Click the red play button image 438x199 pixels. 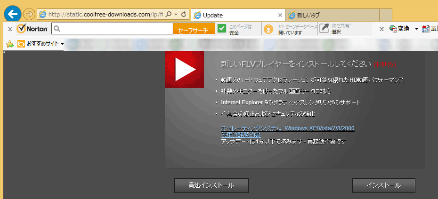[184, 69]
